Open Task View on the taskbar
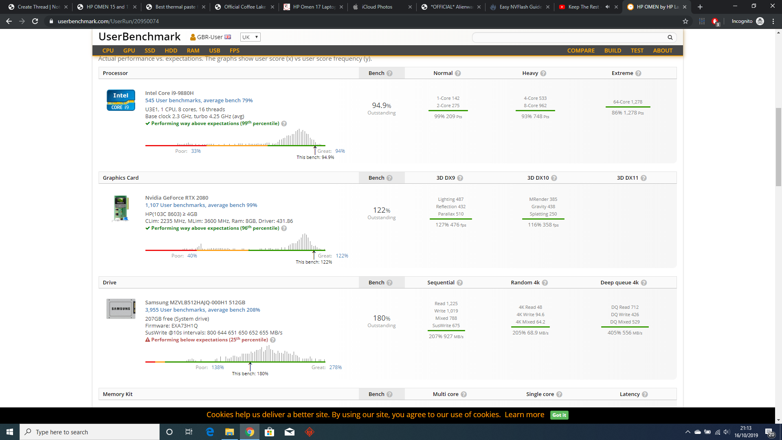782x440 pixels. 189,432
